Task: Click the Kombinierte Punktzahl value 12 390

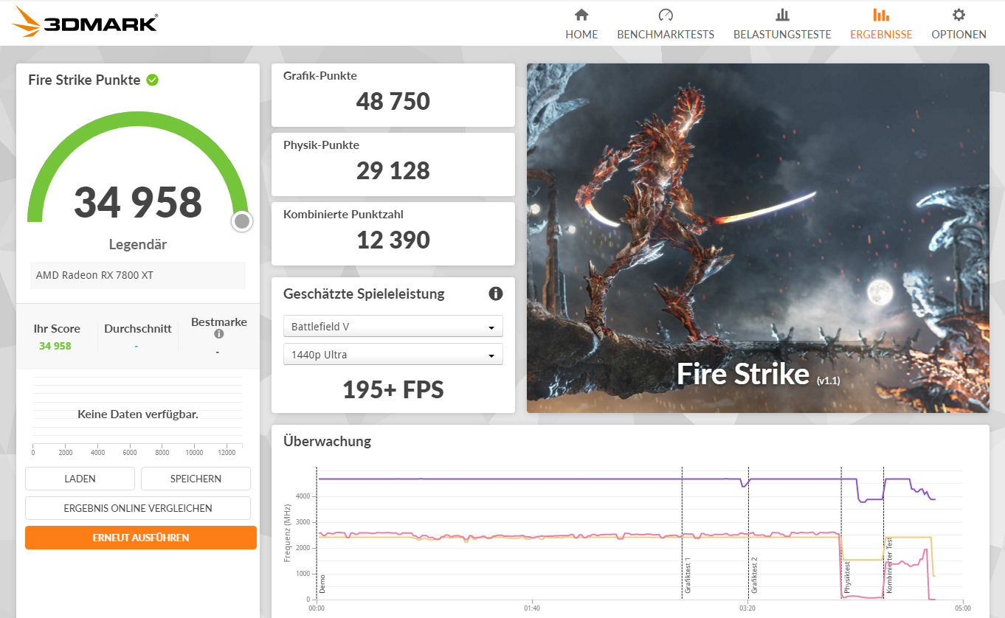Action: click(x=393, y=240)
